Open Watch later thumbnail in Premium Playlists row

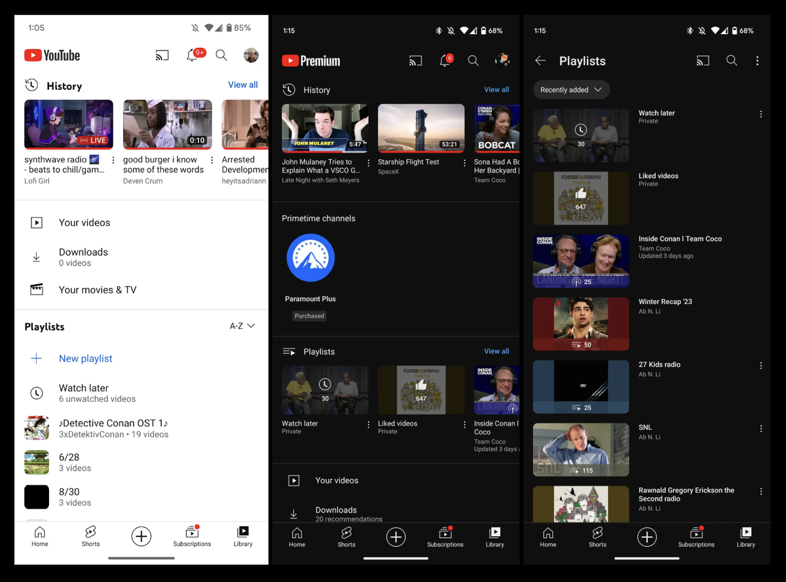click(x=325, y=390)
